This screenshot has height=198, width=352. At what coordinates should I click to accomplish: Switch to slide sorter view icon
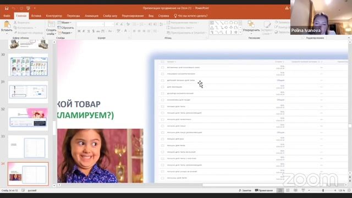pyautogui.click(x=288, y=190)
